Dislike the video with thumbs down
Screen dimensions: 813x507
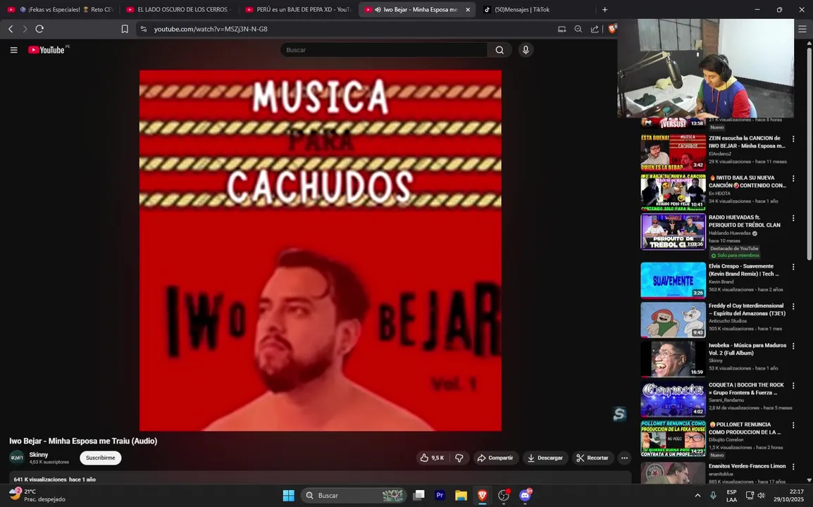(459, 458)
